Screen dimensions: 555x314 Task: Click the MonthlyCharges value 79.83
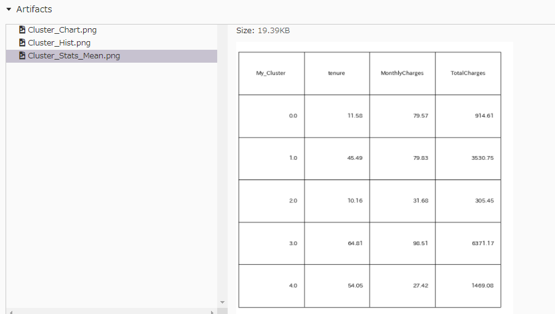pyautogui.click(x=420, y=158)
